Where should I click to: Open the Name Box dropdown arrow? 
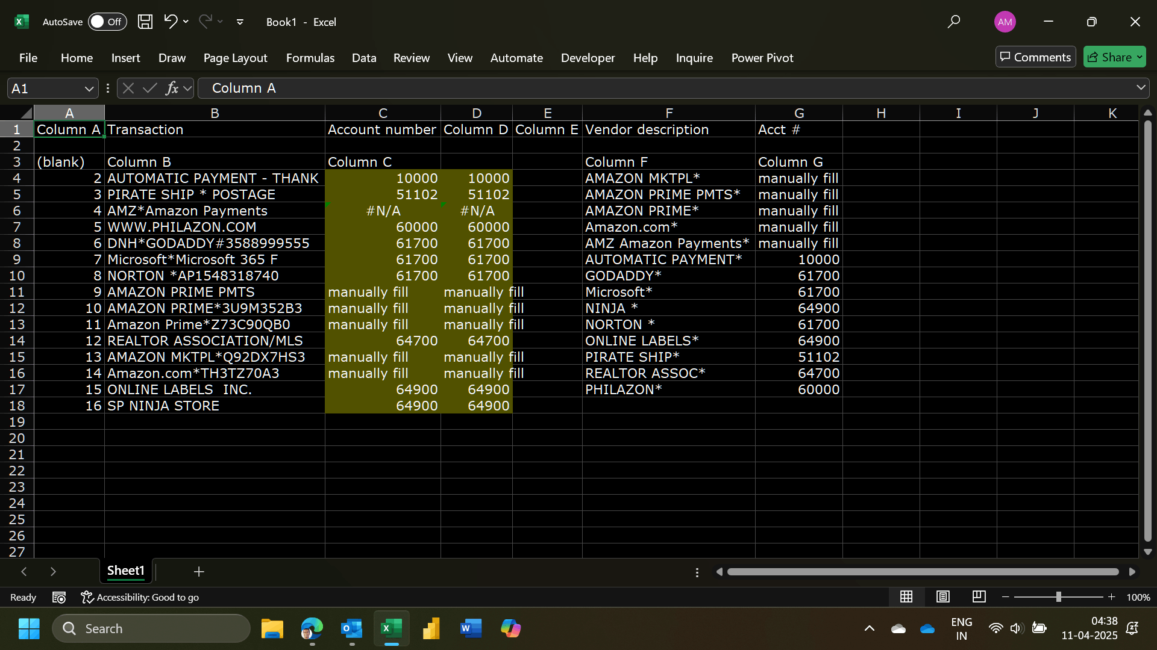(x=89, y=88)
